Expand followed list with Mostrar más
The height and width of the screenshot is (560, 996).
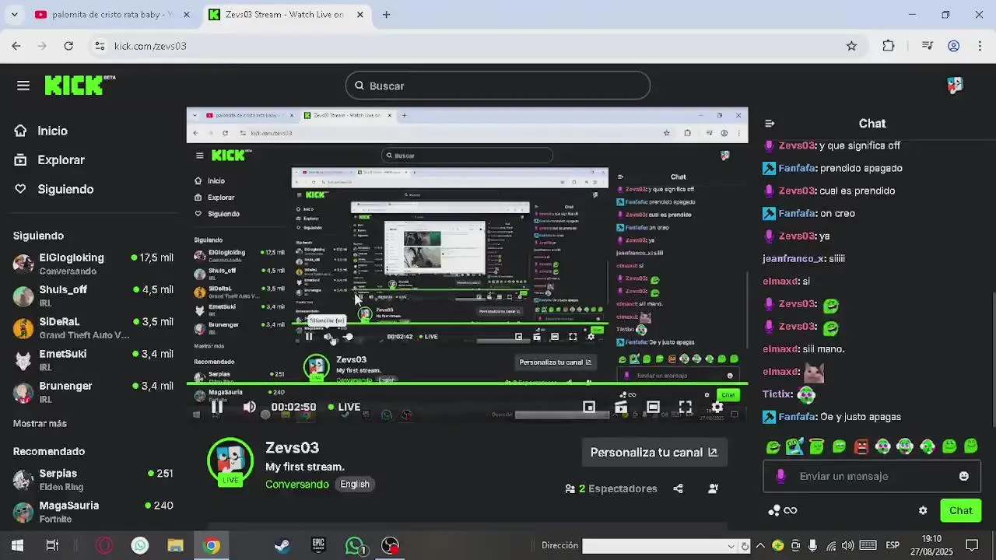(x=40, y=424)
